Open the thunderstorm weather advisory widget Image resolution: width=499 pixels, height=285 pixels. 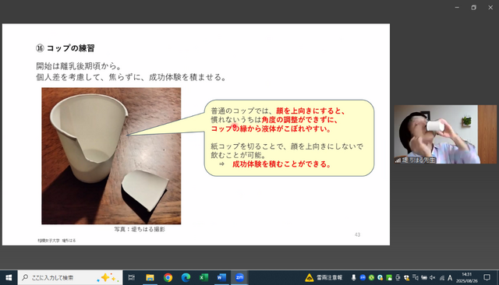click(x=324, y=277)
